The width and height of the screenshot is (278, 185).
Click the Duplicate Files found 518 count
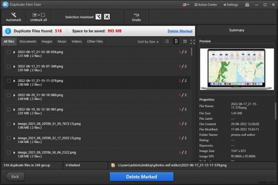coord(58,31)
